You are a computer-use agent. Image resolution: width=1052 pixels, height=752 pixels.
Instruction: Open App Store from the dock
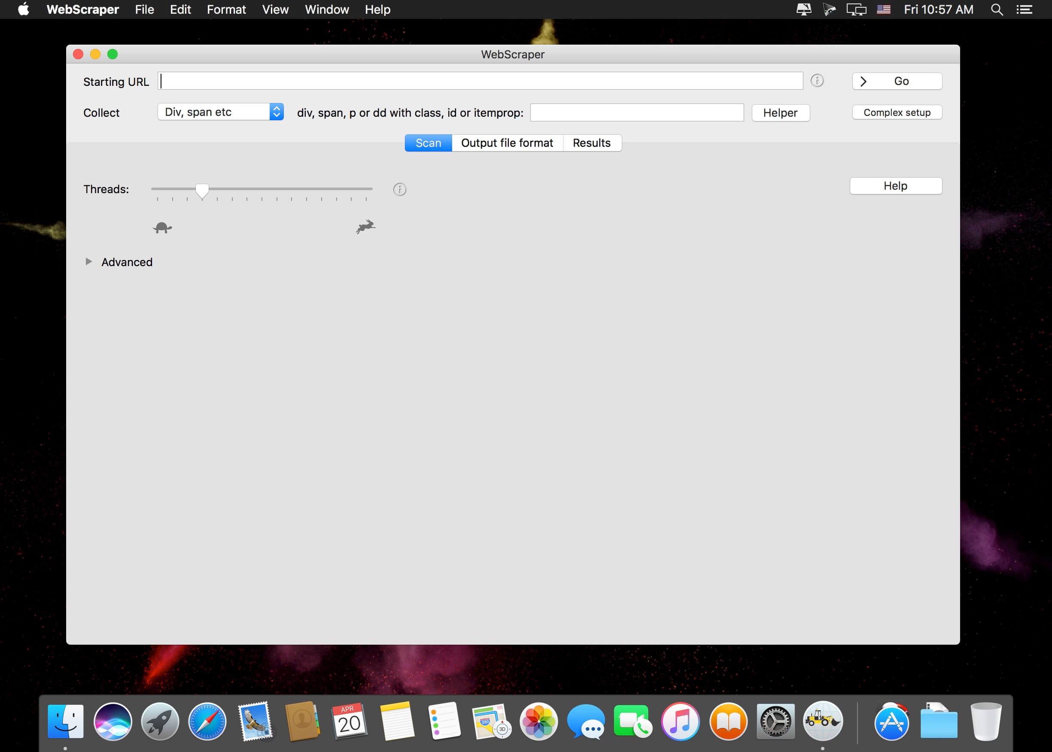pyautogui.click(x=891, y=721)
